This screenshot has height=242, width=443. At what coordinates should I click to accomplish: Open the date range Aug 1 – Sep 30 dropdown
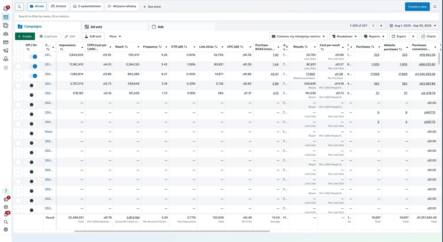pos(413,26)
